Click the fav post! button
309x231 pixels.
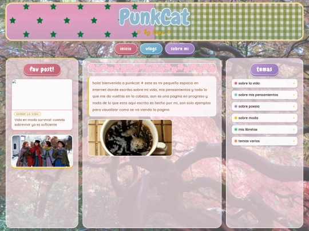(42, 70)
